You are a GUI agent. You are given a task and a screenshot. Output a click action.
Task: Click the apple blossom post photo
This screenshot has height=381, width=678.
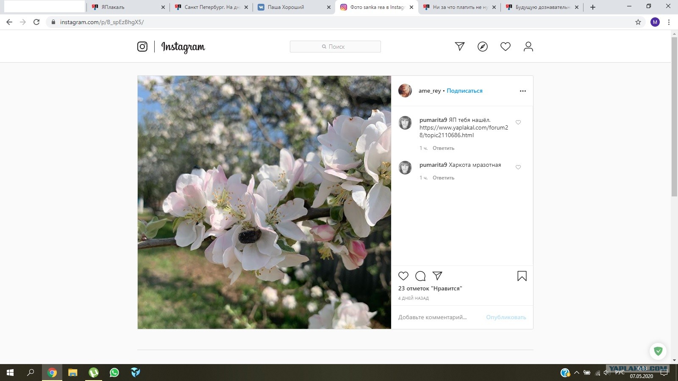point(264,202)
